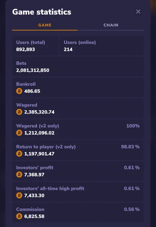The image size is (156, 227).
Task: Select the Users (online) 214 card
Action: point(101,46)
